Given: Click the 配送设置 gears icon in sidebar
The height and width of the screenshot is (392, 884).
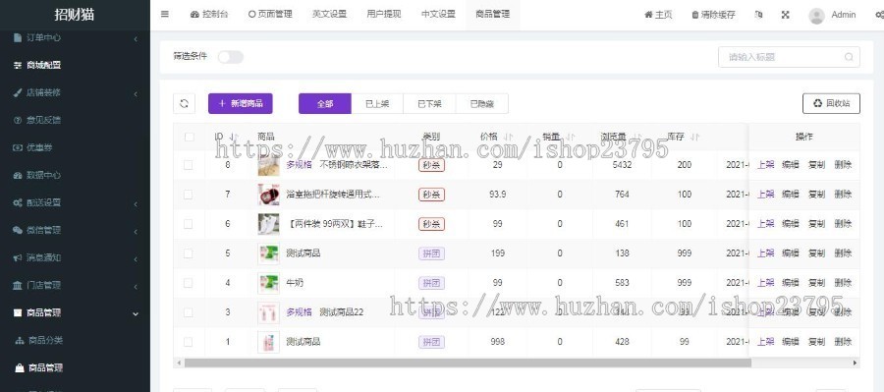Looking at the screenshot, I should click(18, 203).
